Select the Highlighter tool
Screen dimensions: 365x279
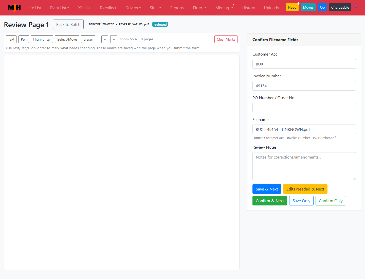point(42,39)
